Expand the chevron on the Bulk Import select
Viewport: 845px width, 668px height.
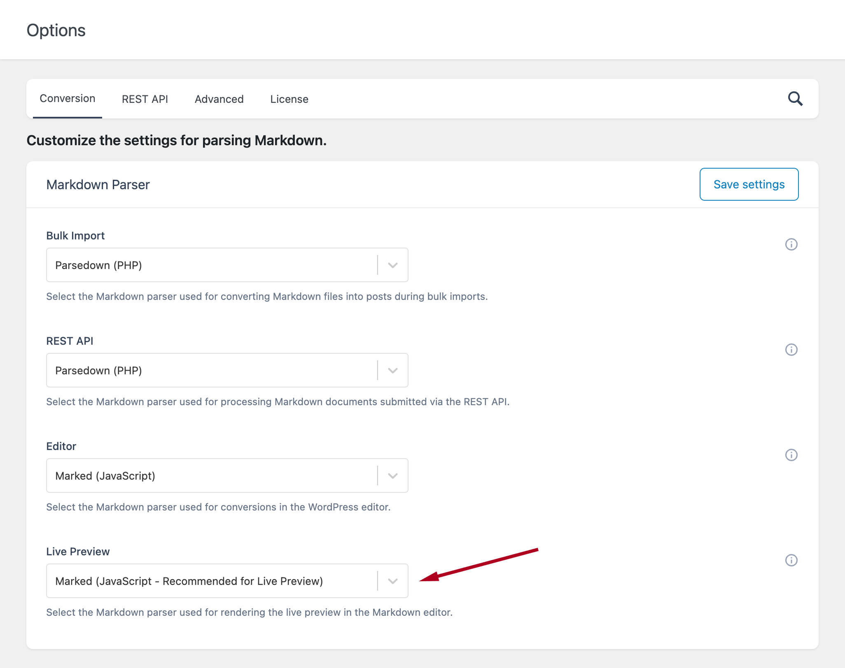coord(392,265)
